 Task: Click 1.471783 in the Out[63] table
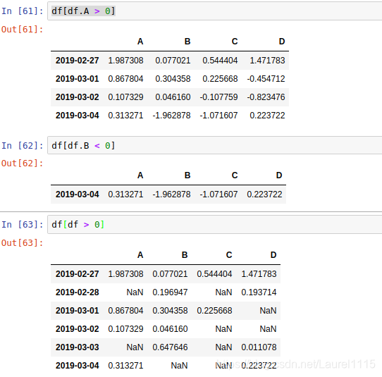pos(259,273)
